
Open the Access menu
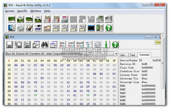coord(10,11)
